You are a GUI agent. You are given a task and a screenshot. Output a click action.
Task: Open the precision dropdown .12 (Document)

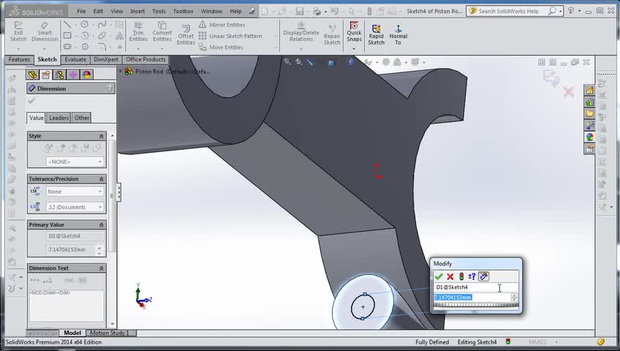[x=75, y=207]
